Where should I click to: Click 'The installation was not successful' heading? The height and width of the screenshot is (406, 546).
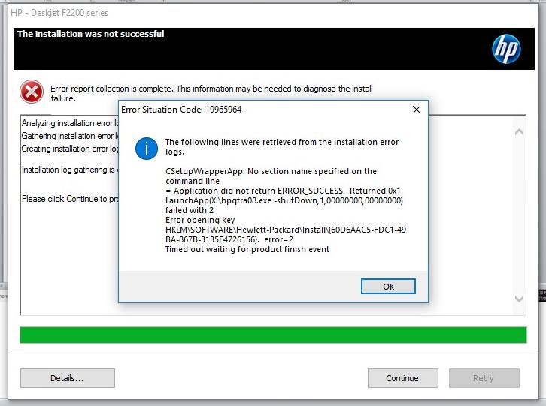pos(91,34)
